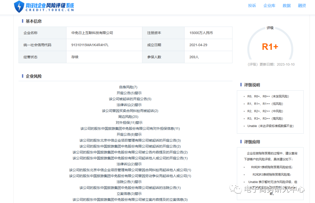315x203 pixels.
Task: Open the 企业库 navigation link
Action: coord(269,6)
